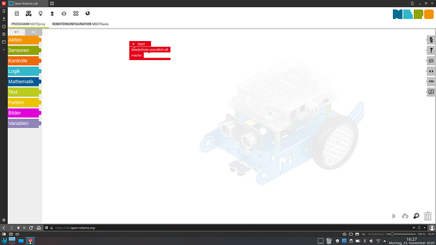This screenshot has height=245, width=436.
Task: Open the user account icon in Roberta toolbar
Action: pos(52,13)
